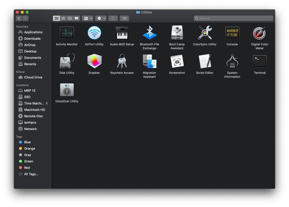Image resolution: width=289 pixels, height=207 pixels.
Task: Open the group-by arrangement dropdown
Action: tap(88, 18)
